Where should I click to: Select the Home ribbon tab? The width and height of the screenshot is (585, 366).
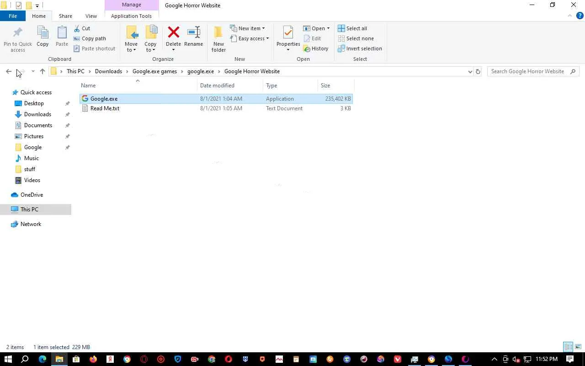point(39,16)
